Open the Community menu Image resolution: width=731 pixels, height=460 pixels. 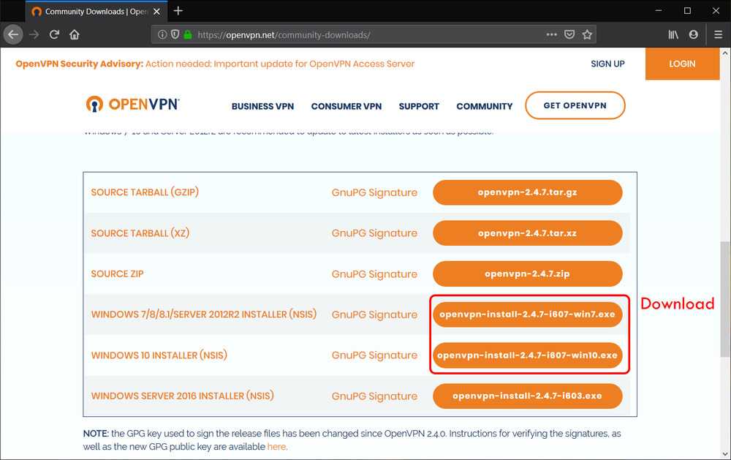(485, 106)
